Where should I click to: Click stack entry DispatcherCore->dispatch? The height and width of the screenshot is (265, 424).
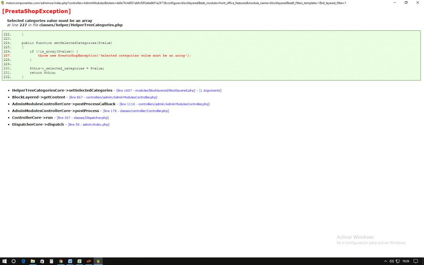(x=38, y=124)
